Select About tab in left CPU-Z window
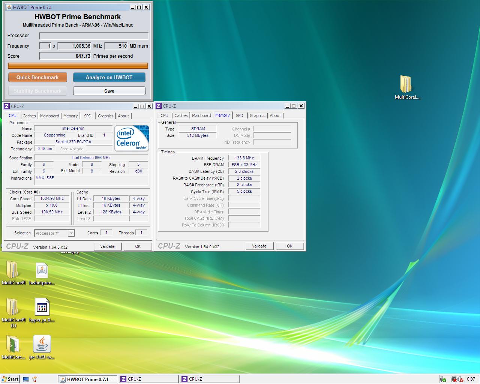The height and width of the screenshot is (384, 480). pyautogui.click(x=123, y=116)
